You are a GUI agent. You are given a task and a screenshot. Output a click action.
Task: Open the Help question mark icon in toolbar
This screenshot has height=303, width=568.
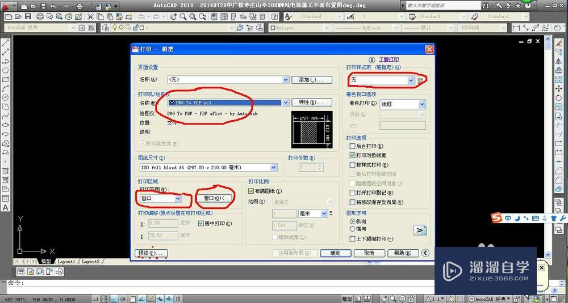coord(275,16)
